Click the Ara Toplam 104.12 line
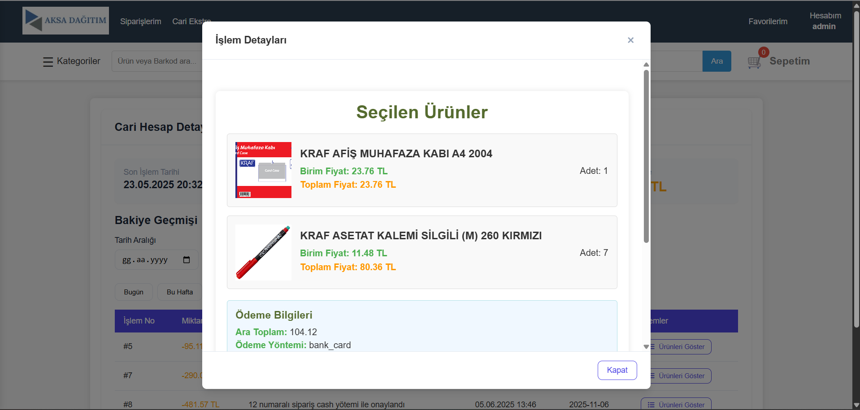The height and width of the screenshot is (410, 860). point(276,332)
